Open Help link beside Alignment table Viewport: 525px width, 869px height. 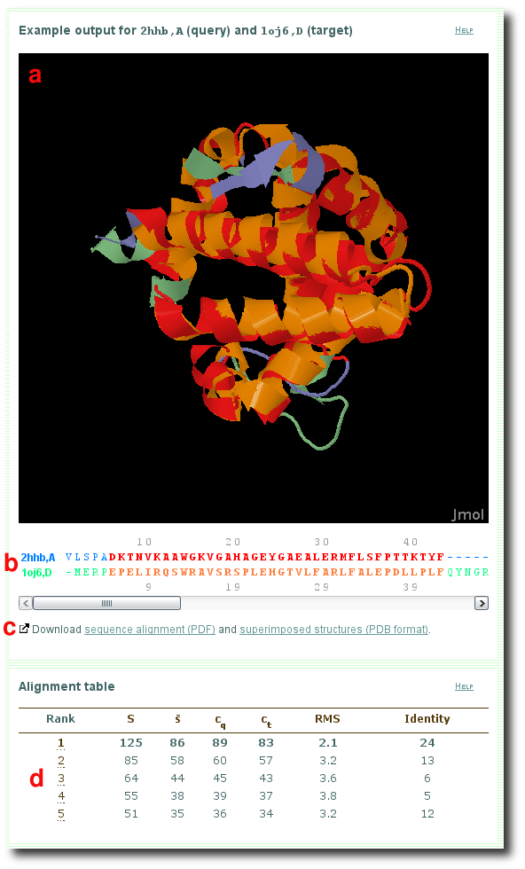[x=464, y=686]
